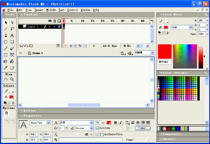Align text left in Properties

pos(133,123)
